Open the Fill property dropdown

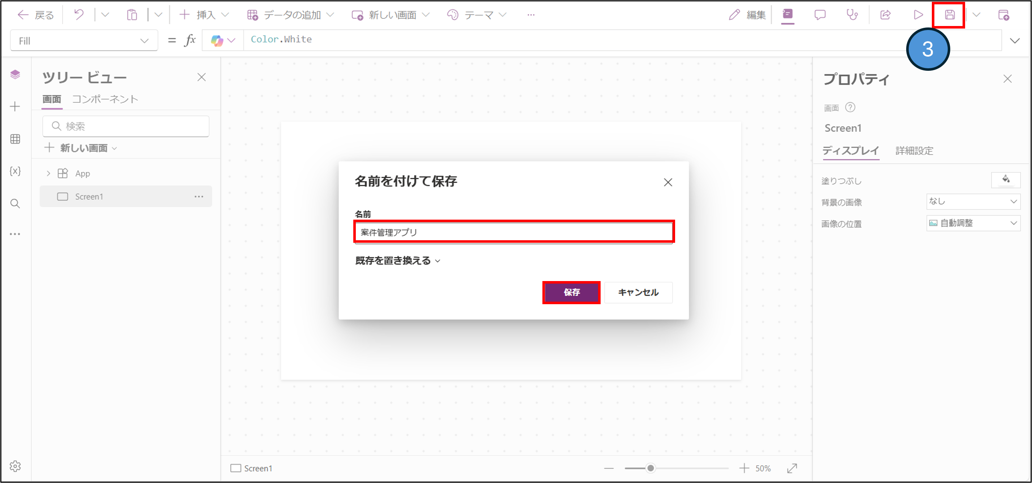point(84,41)
